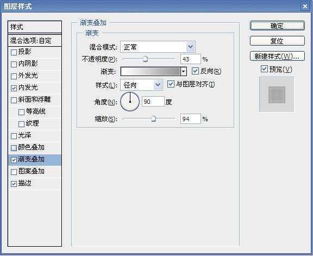Click the angle dial control

[130, 102]
